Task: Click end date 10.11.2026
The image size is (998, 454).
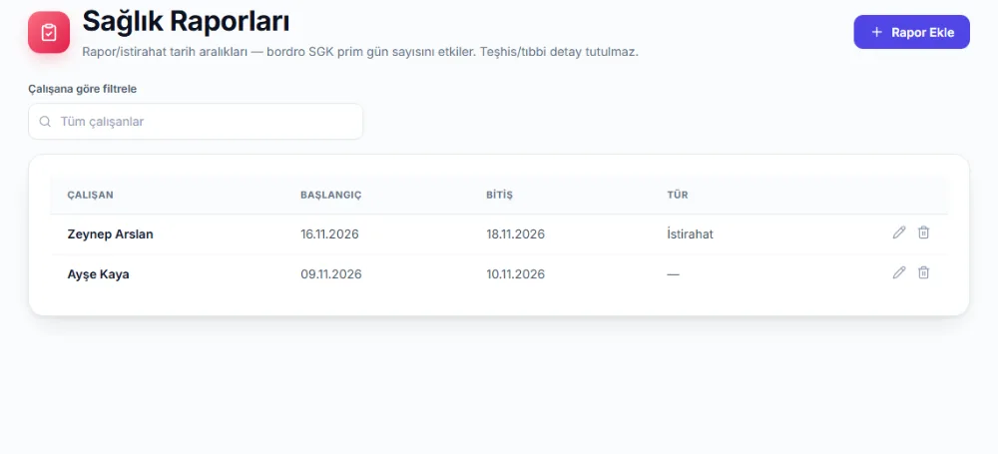Action: point(516,274)
